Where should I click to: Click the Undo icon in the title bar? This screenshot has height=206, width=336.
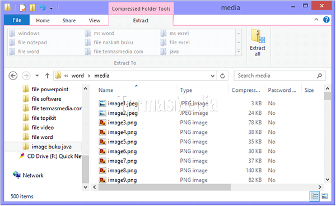(x=43, y=8)
